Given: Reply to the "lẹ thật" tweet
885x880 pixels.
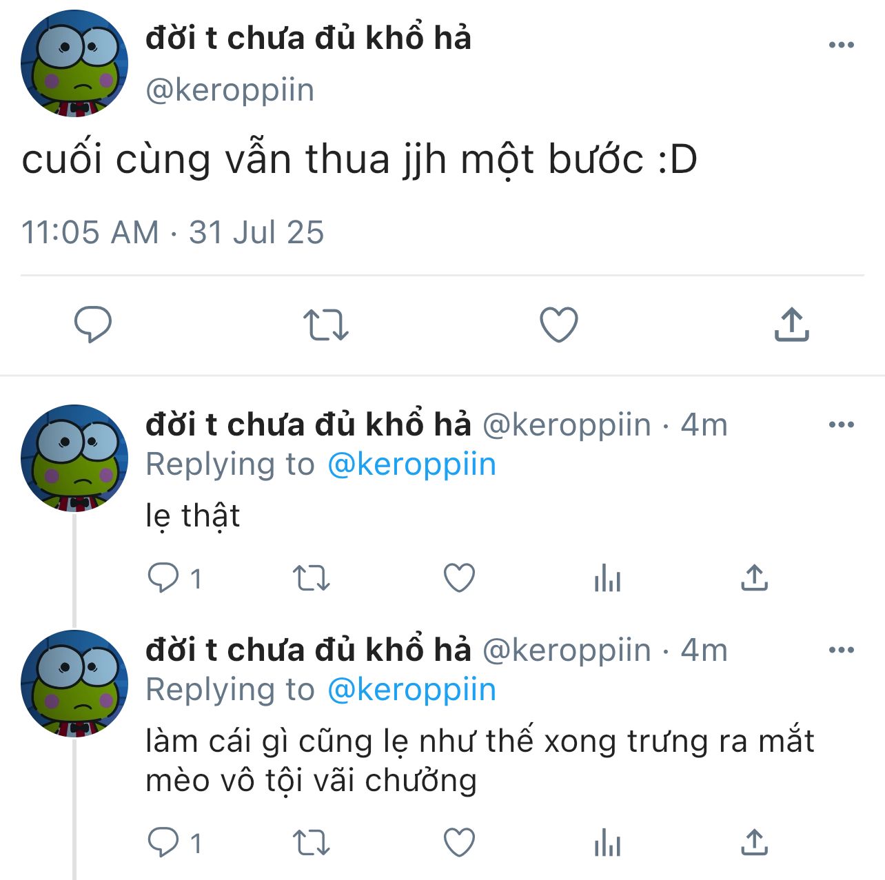Looking at the screenshot, I should [175, 578].
